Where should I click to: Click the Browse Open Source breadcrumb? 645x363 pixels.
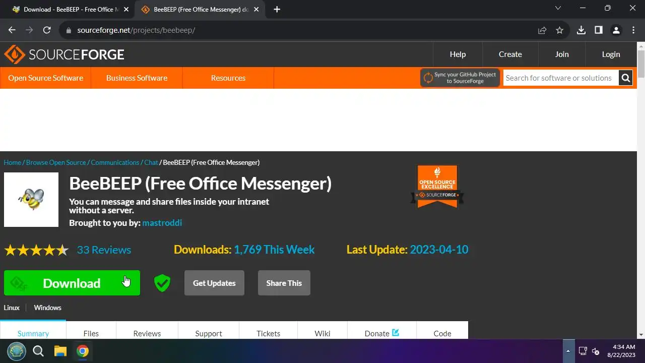tap(56, 162)
